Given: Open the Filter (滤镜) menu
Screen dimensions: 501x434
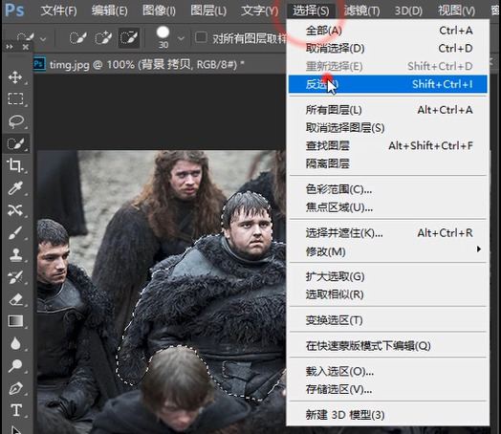Looking at the screenshot, I should [x=361, y=11].
